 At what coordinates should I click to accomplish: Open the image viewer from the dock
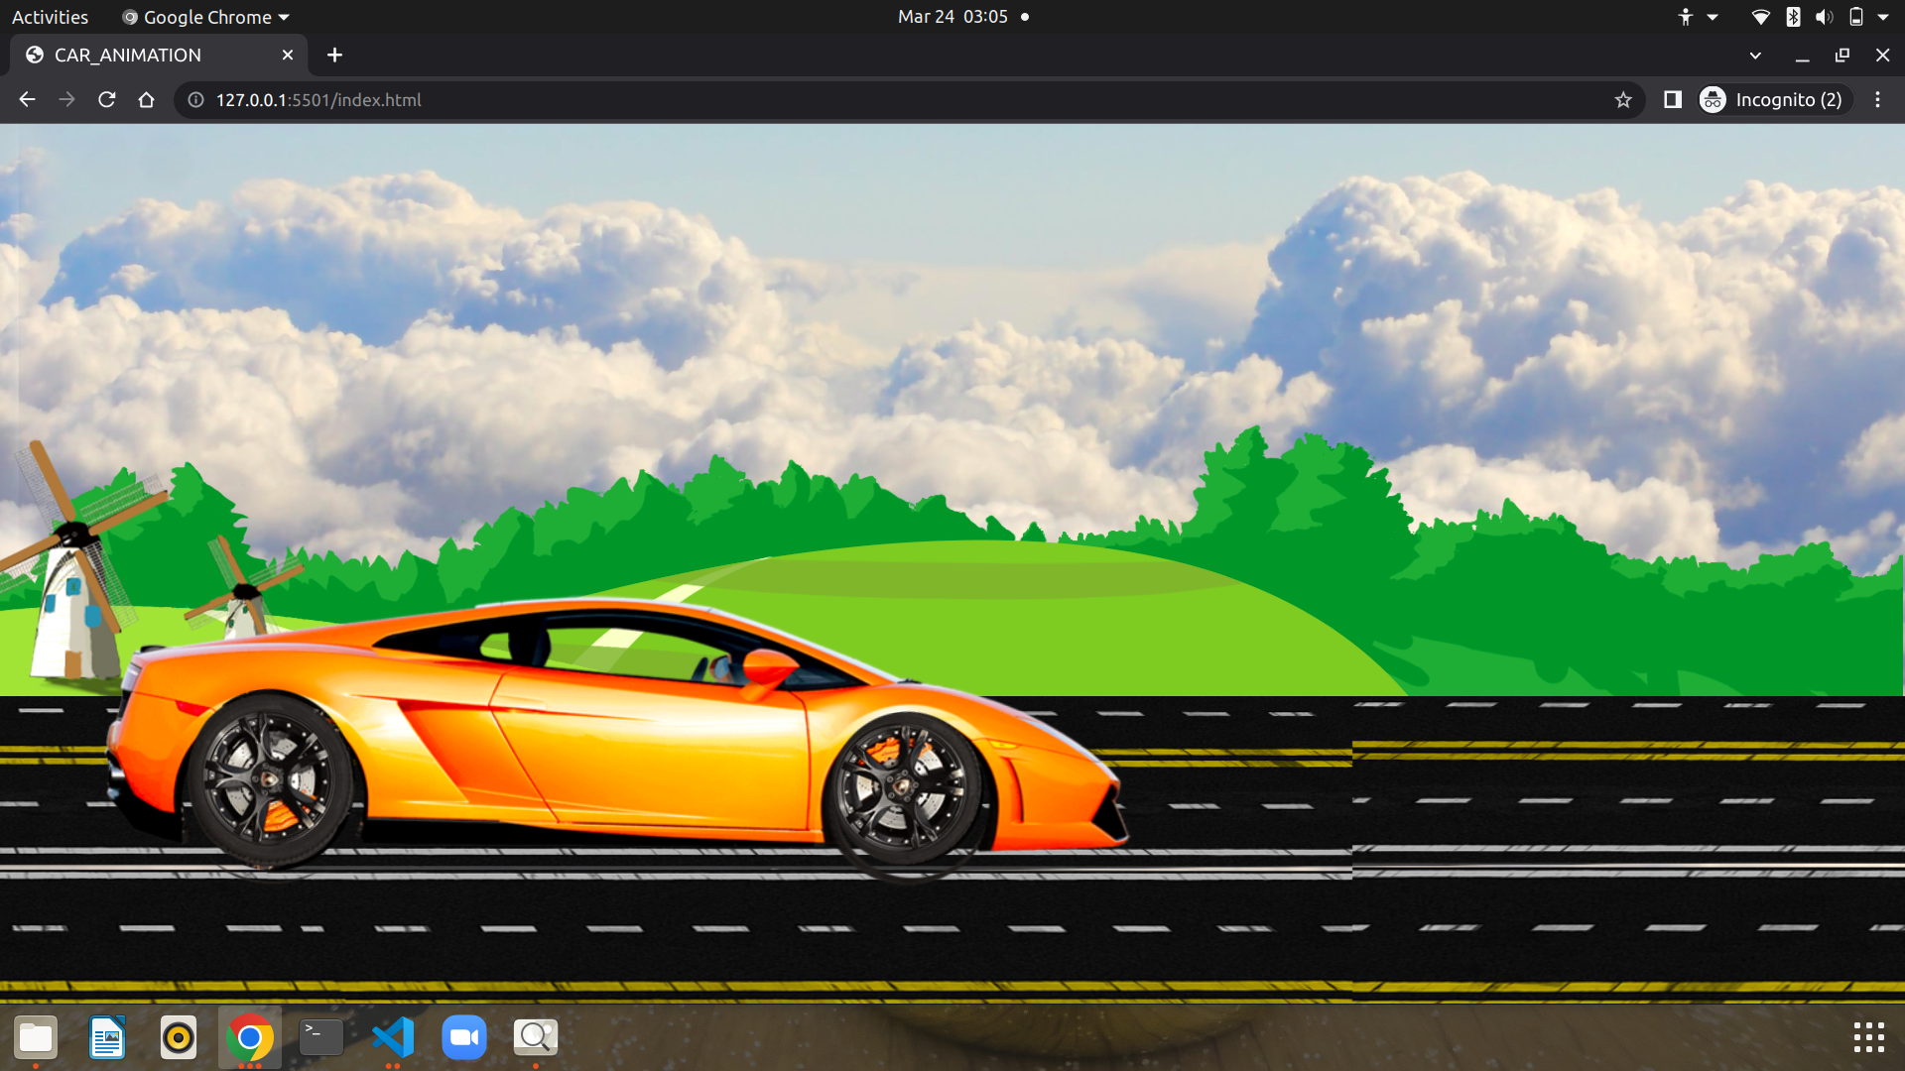536,1037
